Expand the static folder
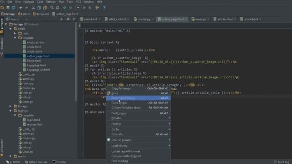292x164 pixels. (15, 33)
